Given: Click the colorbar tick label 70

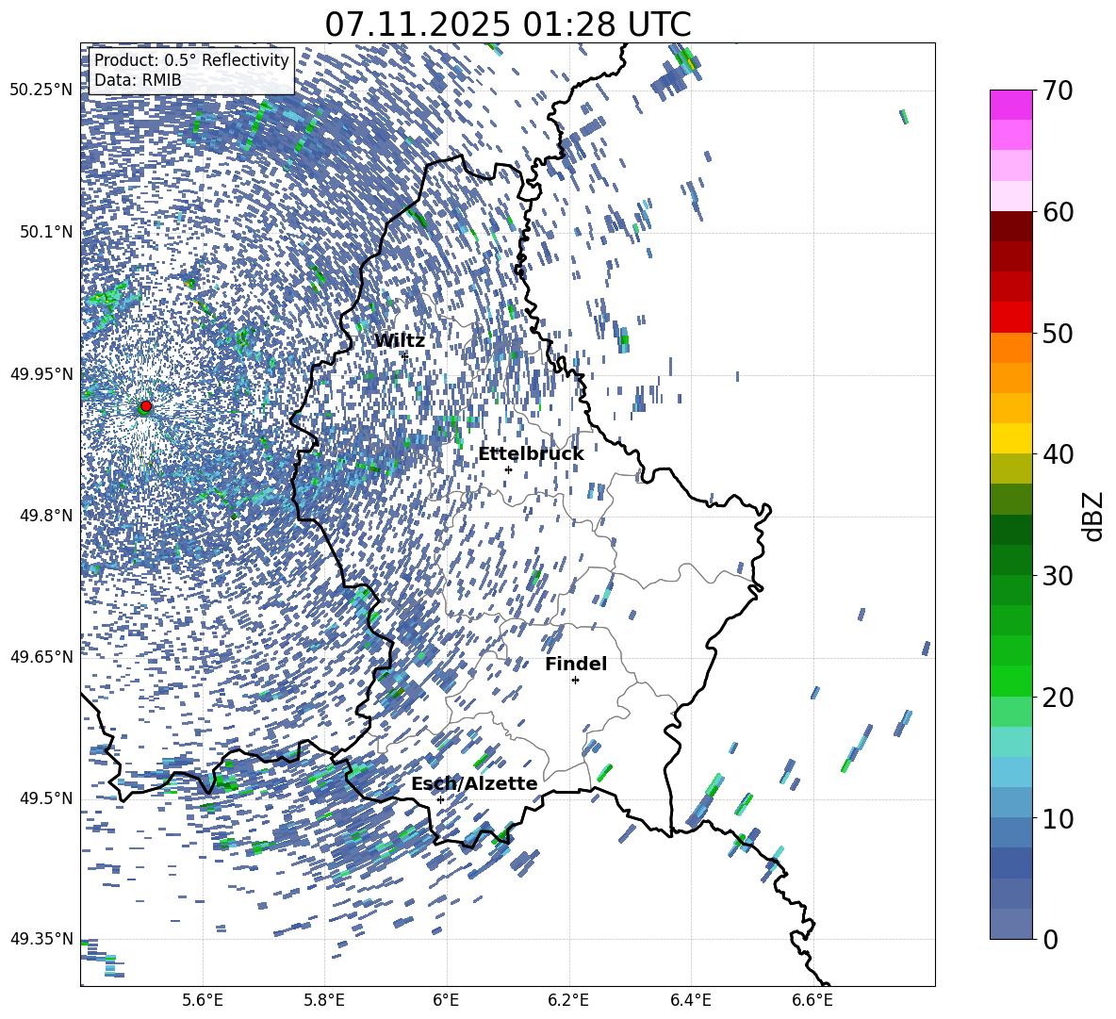Looking at the screenshot, I should click(x=1058, y=90).
